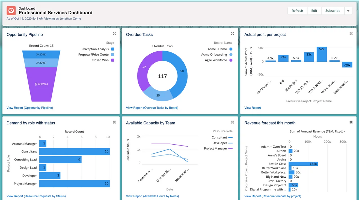Click the Adam + Cyon Test label
Screen dimensions: 359x200
point(274,147)
